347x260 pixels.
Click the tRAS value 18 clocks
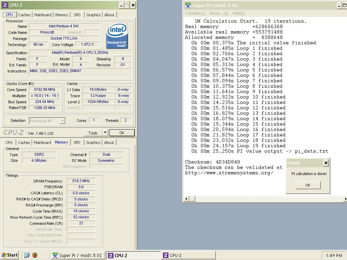(x=81, y=211)
